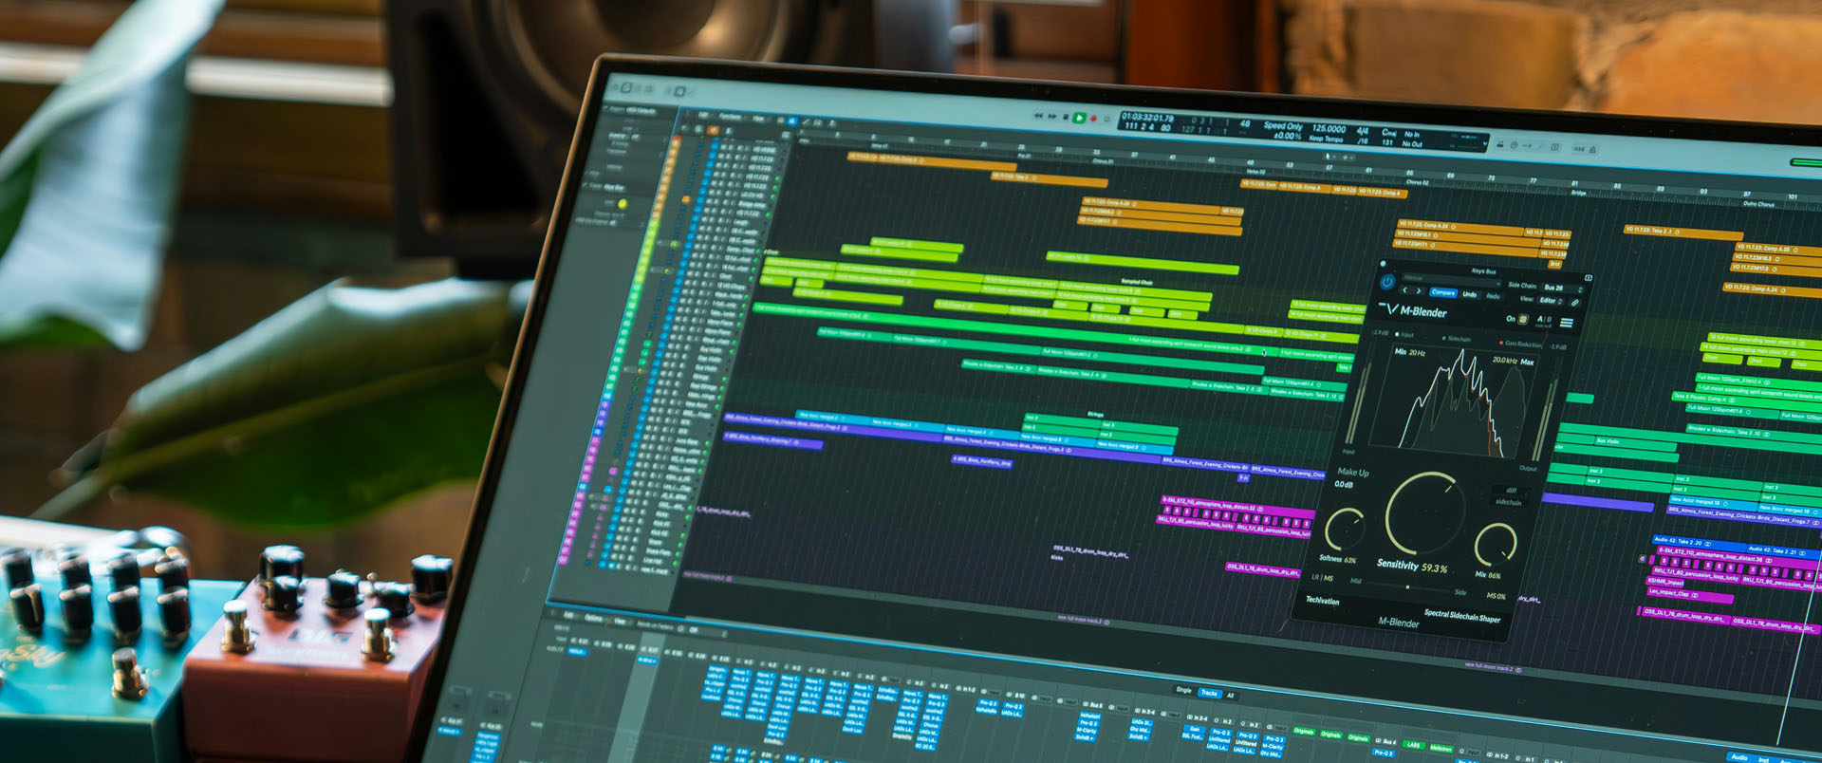The image size is (1822, 763).
Task: Click the 125.0000 tempo value
Action: [x=1329, y=129]
